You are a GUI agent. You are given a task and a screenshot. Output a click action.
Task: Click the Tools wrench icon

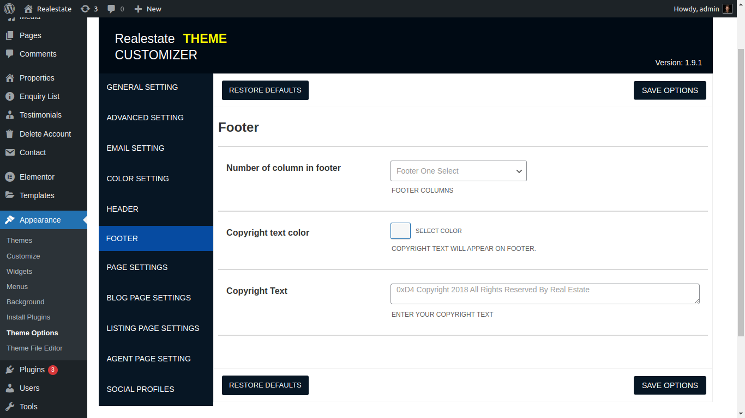(x=10, y=407)
